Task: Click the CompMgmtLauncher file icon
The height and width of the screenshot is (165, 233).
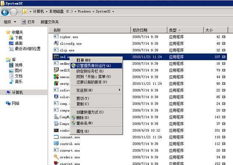Action: [56, 117]
